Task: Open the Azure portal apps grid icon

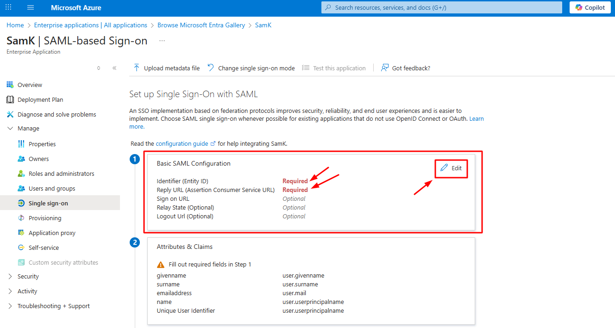Action: tap(8, 7)
